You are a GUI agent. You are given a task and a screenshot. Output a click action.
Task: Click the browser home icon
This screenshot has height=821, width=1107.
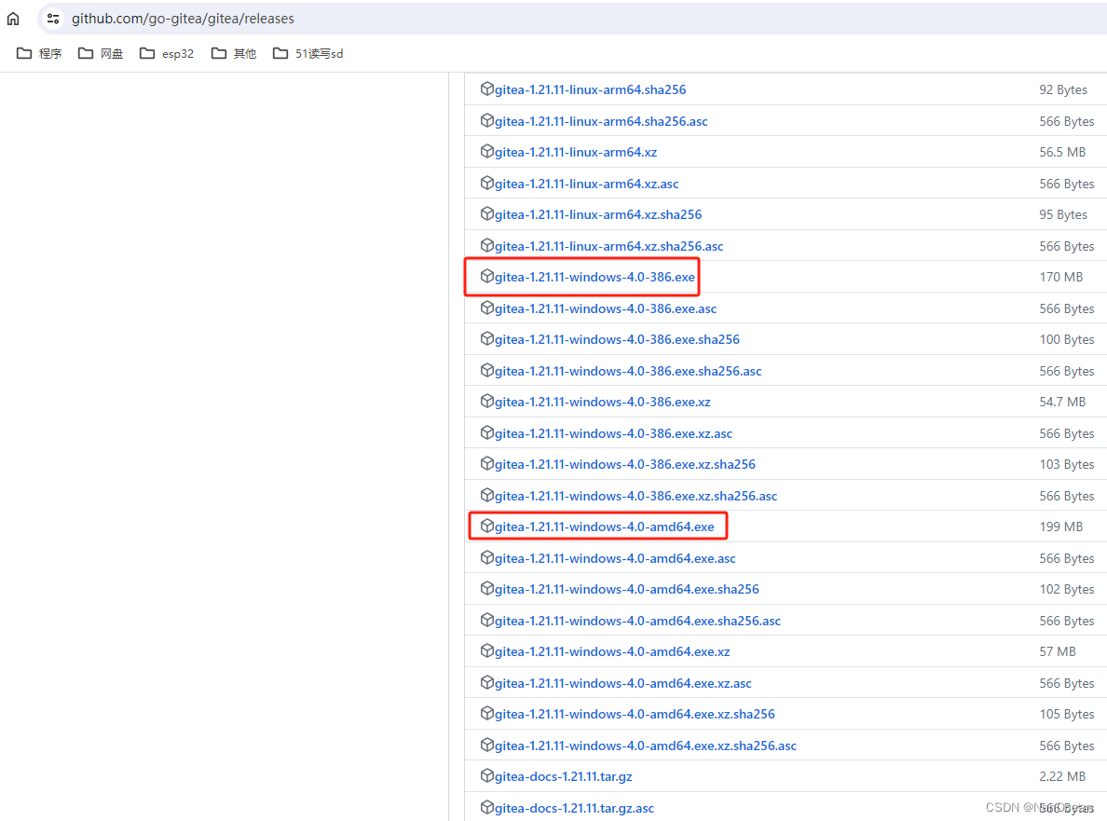(13, 19)
